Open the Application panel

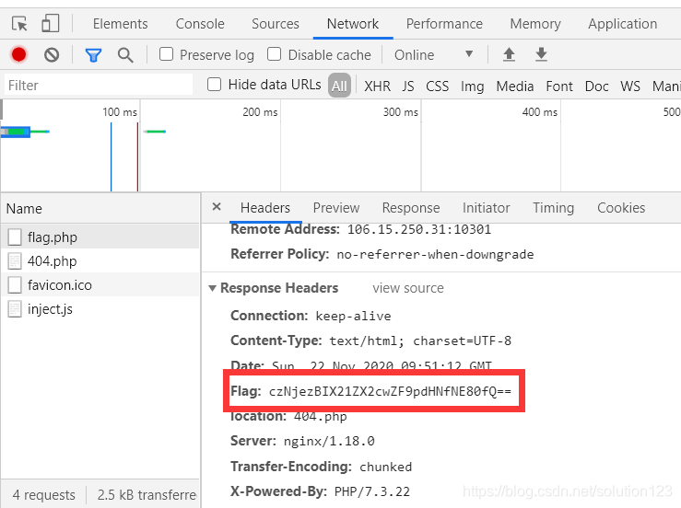tap(622, 24)
